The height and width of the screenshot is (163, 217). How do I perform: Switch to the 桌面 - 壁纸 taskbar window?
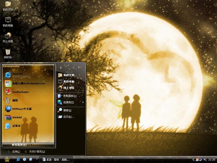pos(56,159)
